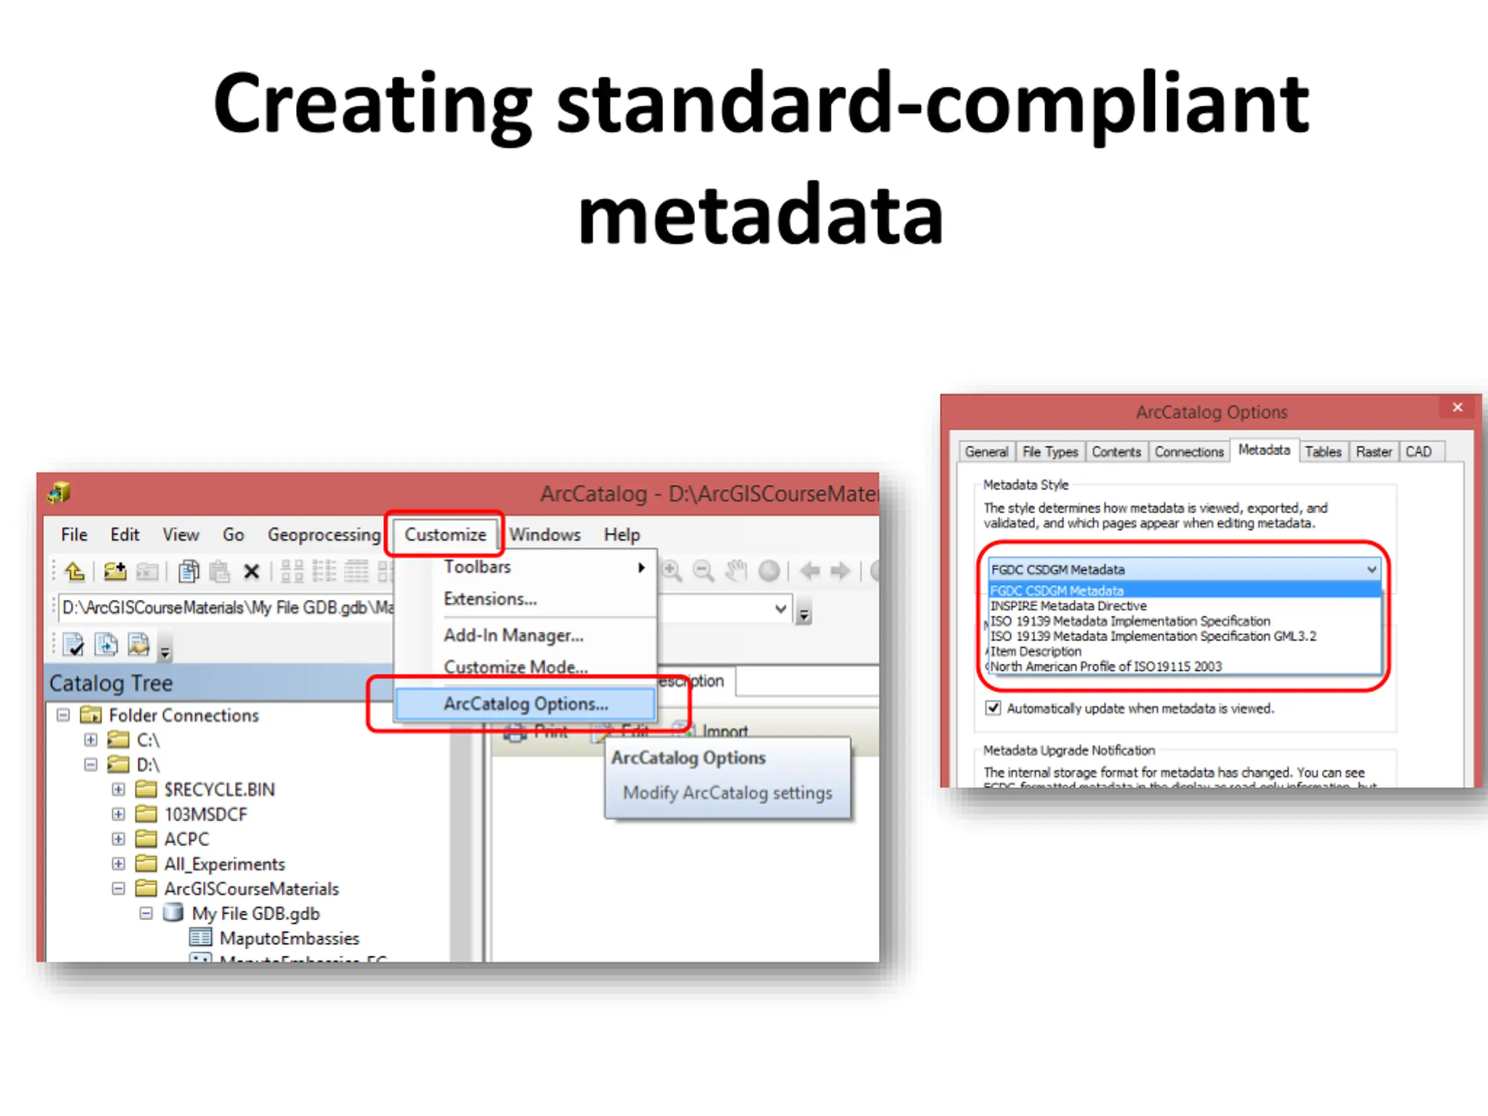Expand the C:\ drive node
This screenshot has width=1488, height=1116.
pos(91,739)
